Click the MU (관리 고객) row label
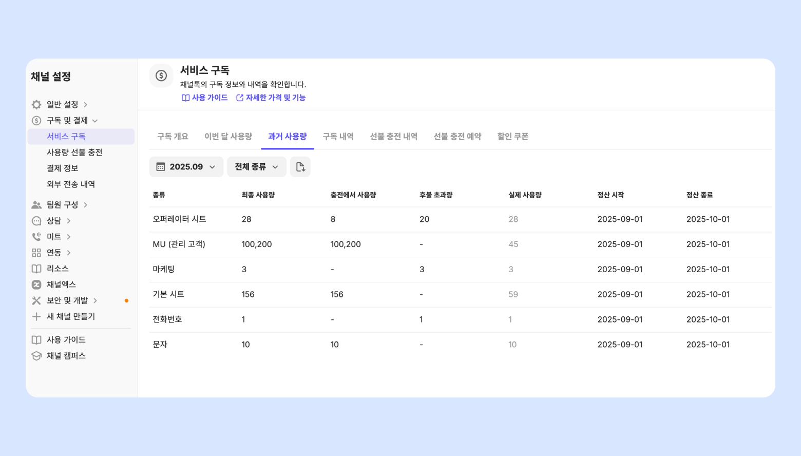Viewport: 801px width, 456px height. tap(179, 244)
